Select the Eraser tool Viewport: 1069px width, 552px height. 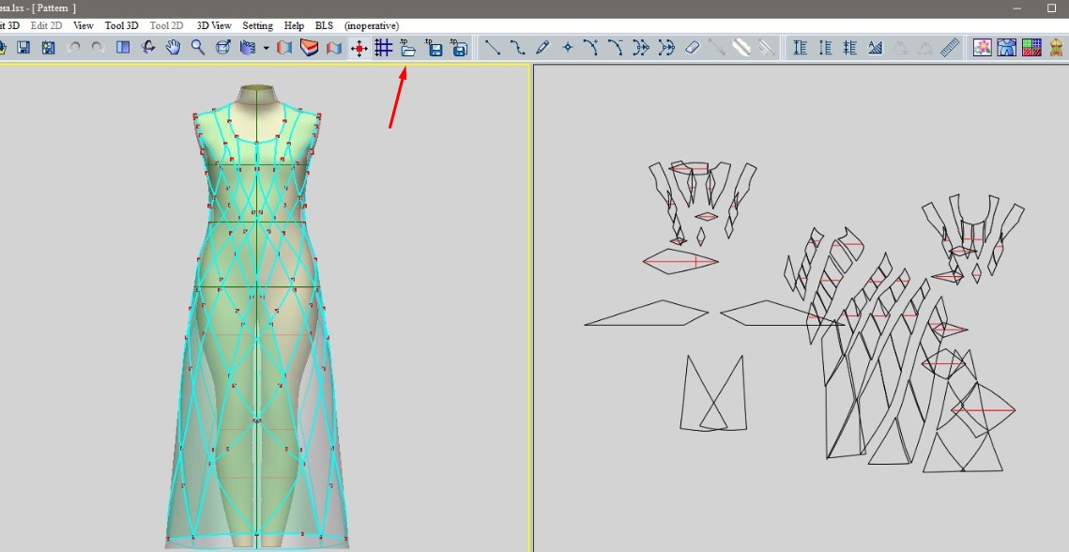(692, 48)
